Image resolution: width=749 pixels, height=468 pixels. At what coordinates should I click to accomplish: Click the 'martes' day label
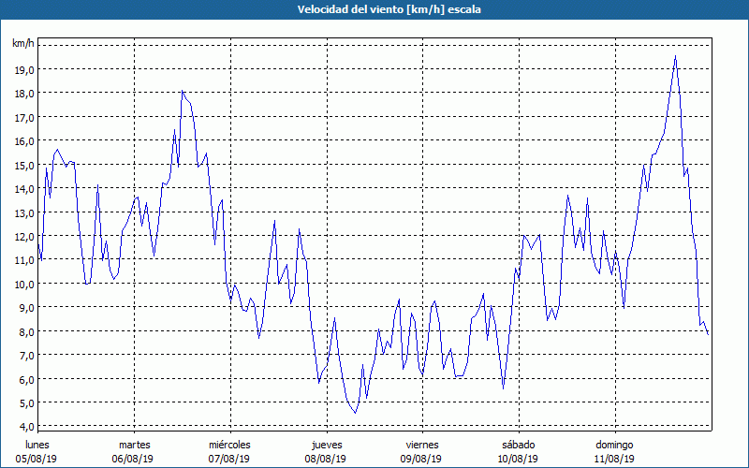(135, 445)
